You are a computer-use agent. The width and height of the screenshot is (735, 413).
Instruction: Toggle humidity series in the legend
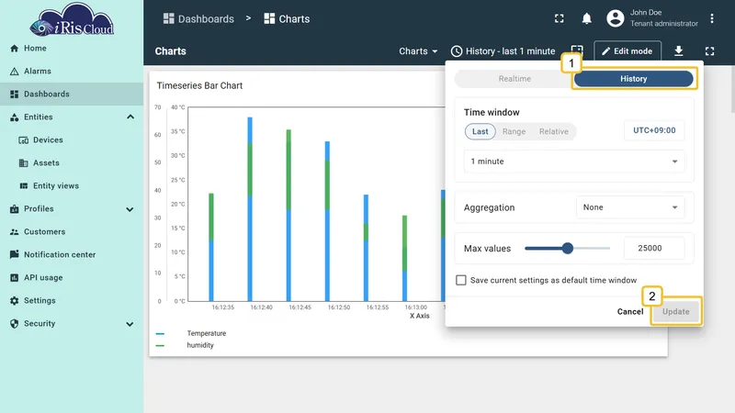[x=200, y=345]
